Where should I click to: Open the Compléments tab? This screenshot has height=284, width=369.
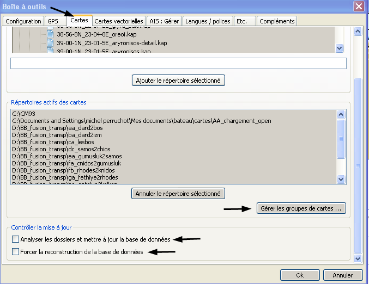coord(277,21)
